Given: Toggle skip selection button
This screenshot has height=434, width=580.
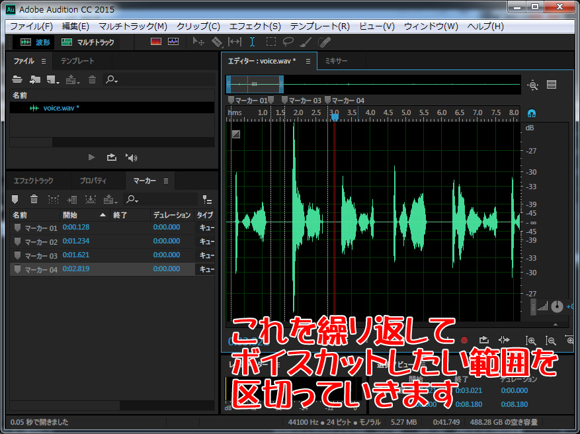Looking at the screenshot, I should point(504,339).
